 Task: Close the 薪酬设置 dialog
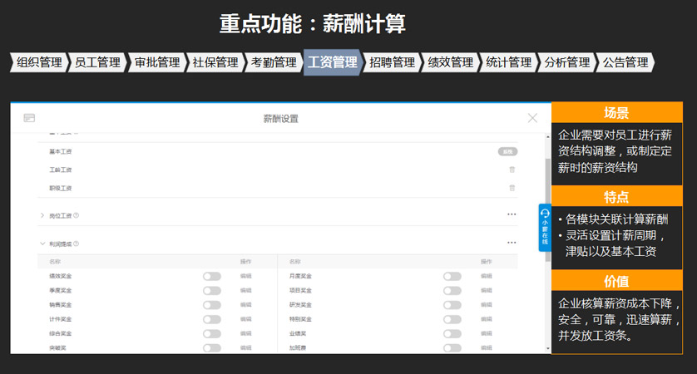tap(533, 118)
